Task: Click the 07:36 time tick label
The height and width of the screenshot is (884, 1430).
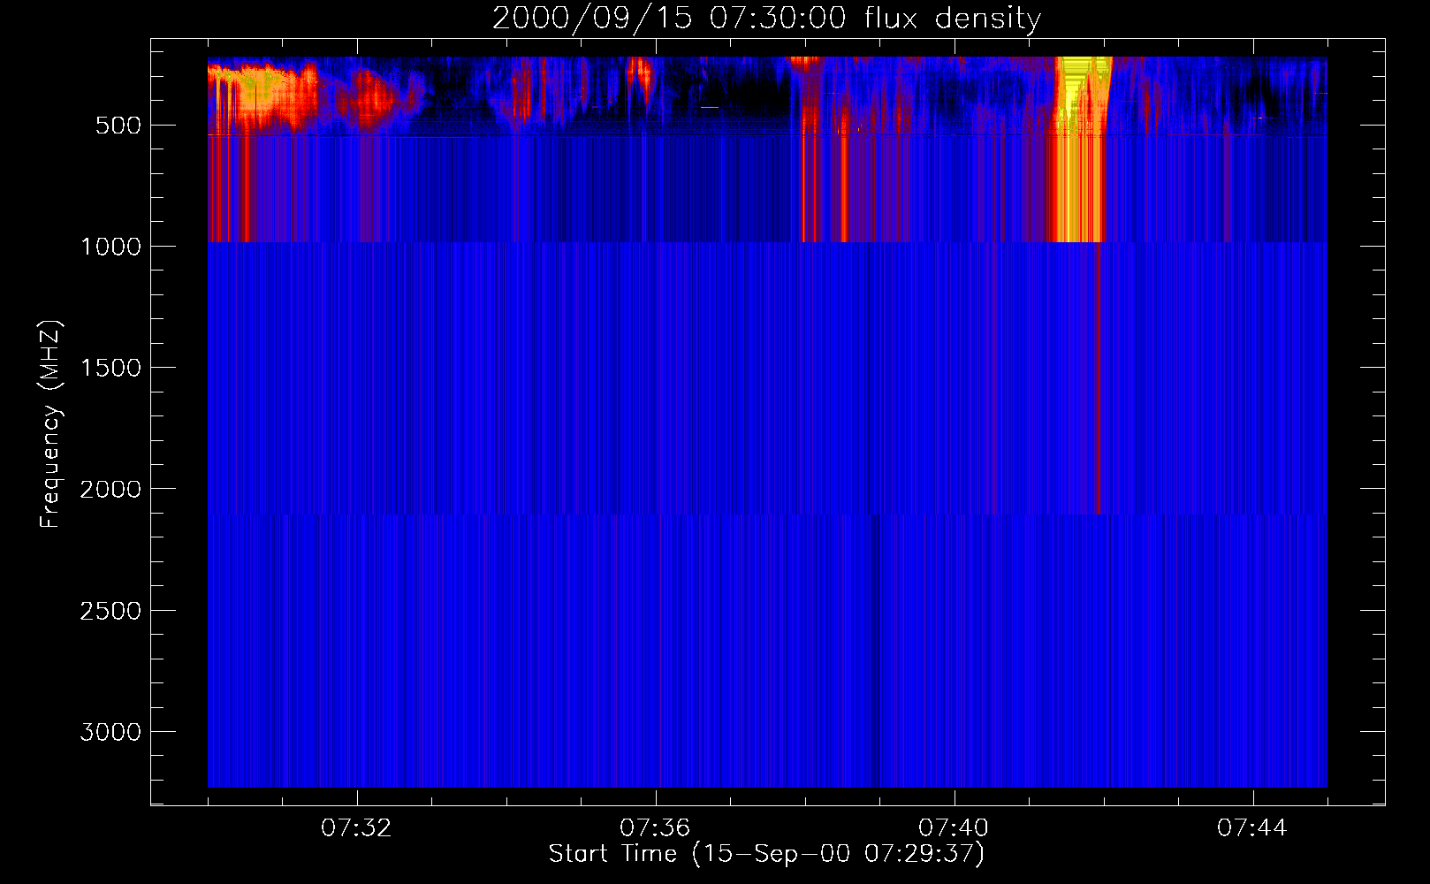Action: pos(655,828)
